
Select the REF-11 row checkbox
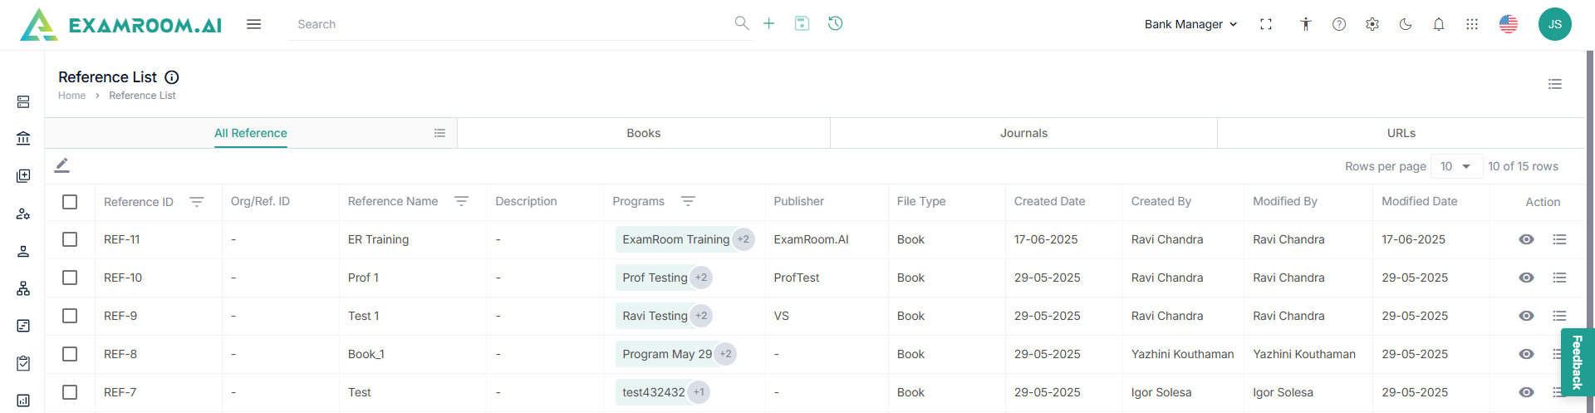tap(70, 239)
